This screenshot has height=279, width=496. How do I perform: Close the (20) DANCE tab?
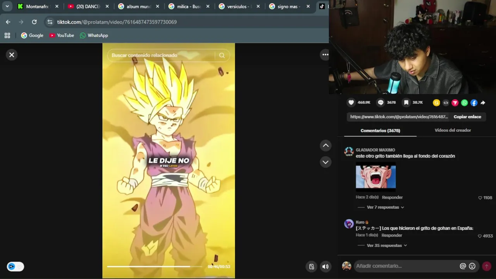(107, 7)
